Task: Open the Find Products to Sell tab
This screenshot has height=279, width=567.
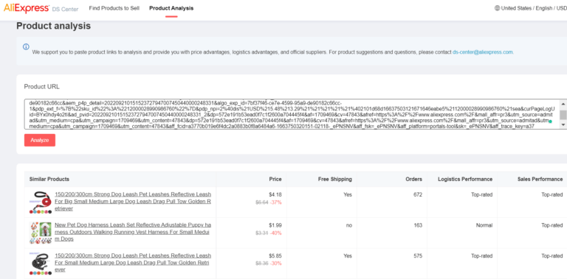Action: coord(114,8)
